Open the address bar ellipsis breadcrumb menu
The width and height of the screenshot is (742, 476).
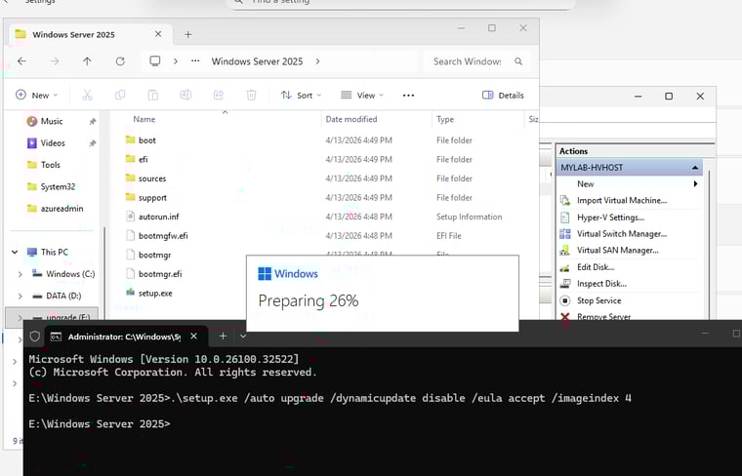[195, 61]
